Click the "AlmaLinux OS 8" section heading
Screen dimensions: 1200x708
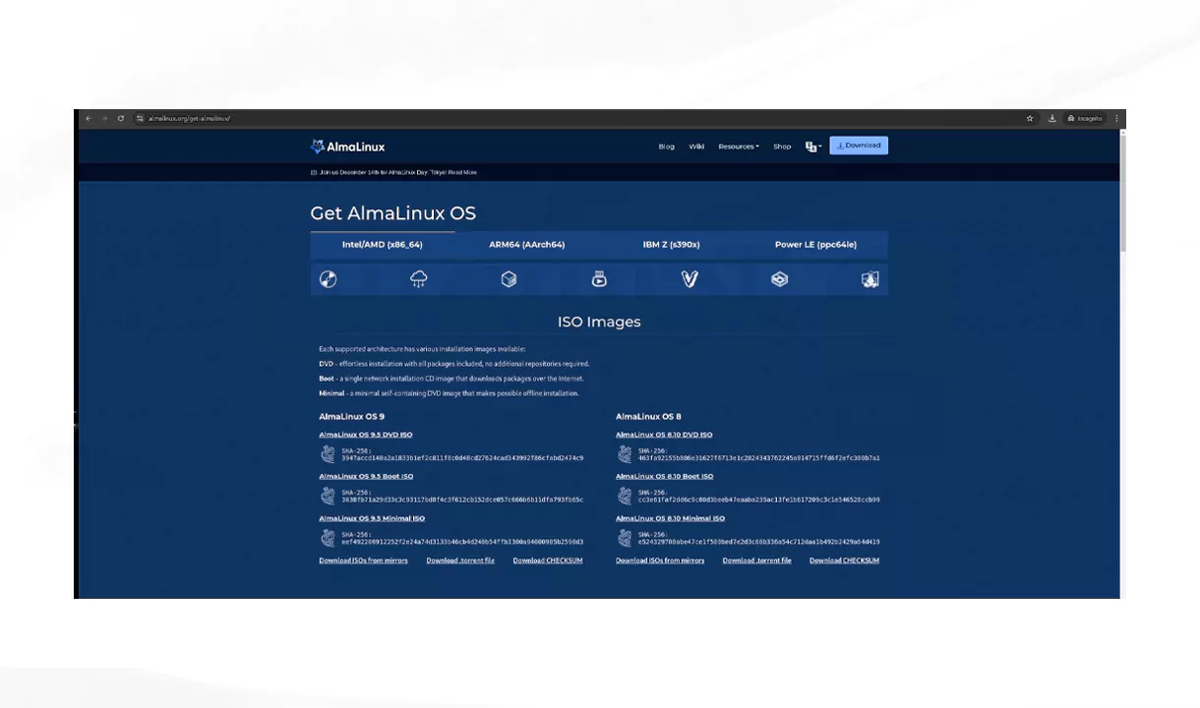(648, 417)
